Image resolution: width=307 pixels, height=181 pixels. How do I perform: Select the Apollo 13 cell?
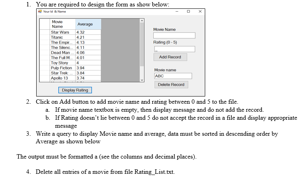tap(62, 78)
